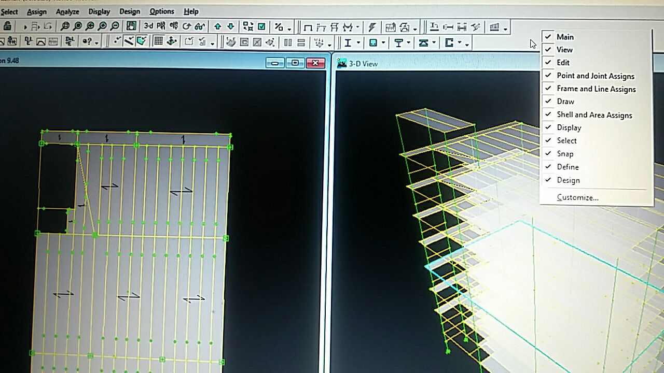Click the restore previous zoom icon
The height and width of the screenshot is (373, 664).
point(90,26)
